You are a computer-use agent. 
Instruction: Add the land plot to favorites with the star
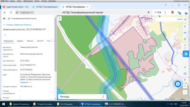[x=5, y=35]
